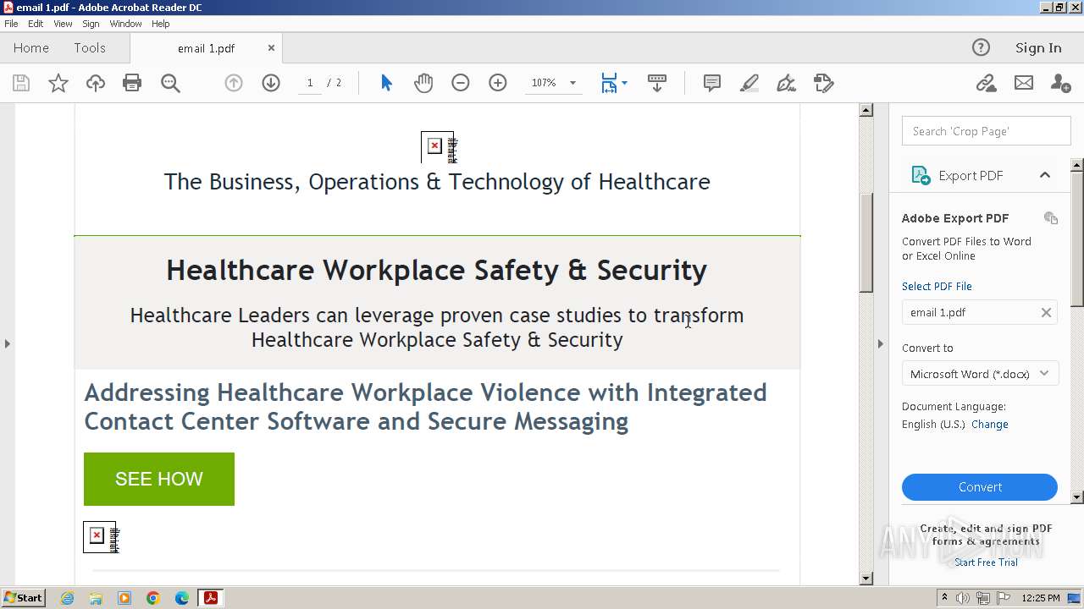Open the more tools stamp icon

824,83
